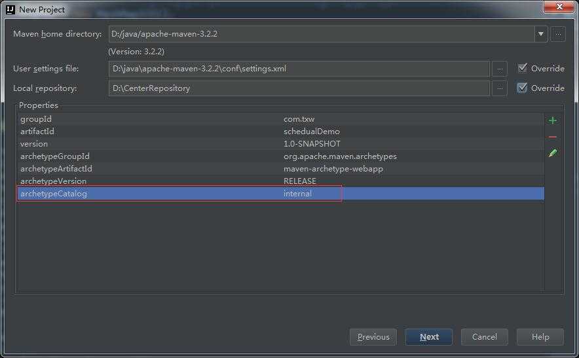The height and width of the screenshot is (358, 579).
Task: Select the archetypeArtifactId property row
Action: tap(280, 169)
